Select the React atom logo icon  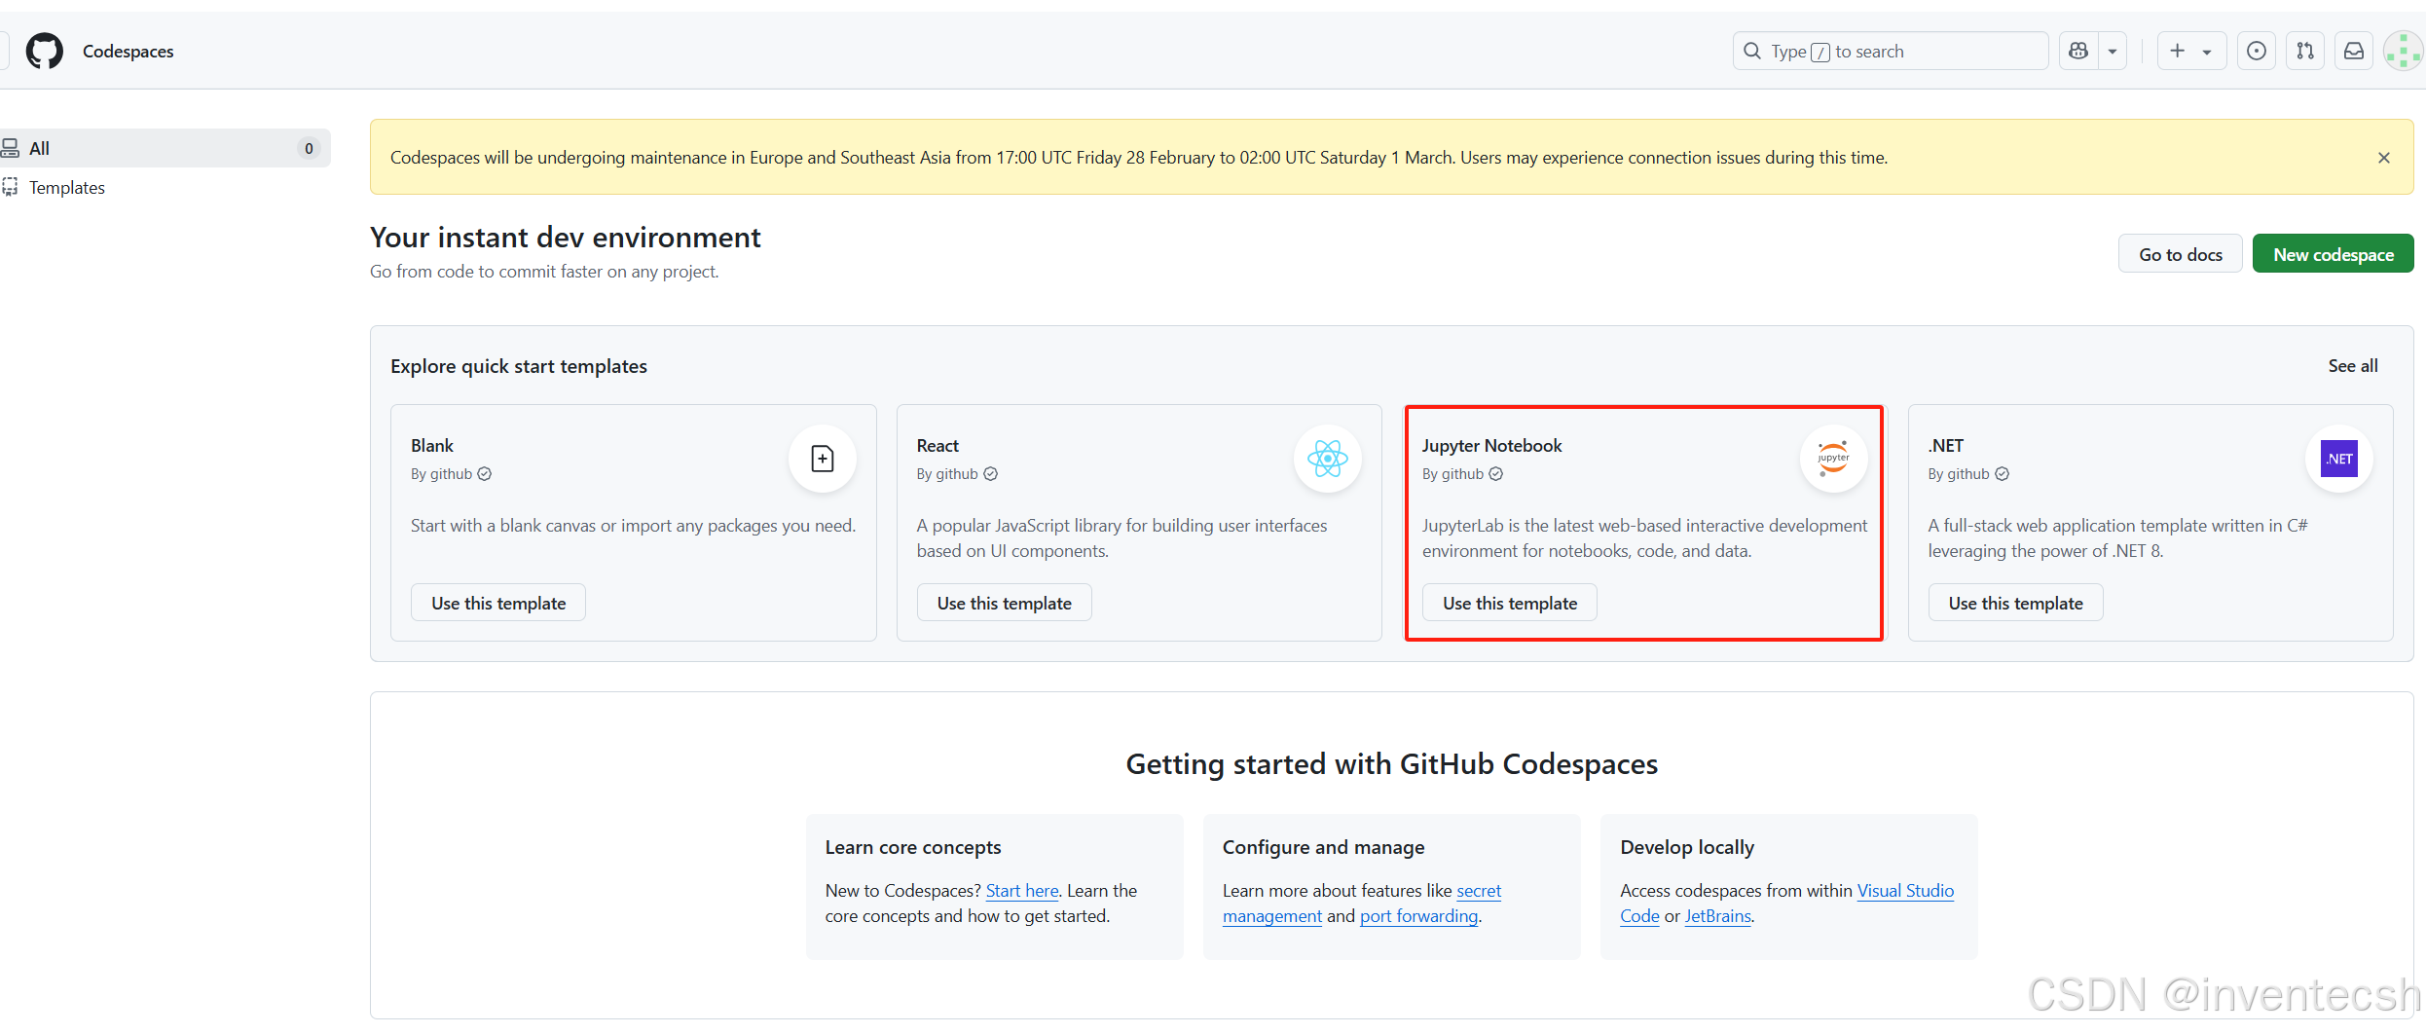pos(1327,459)
